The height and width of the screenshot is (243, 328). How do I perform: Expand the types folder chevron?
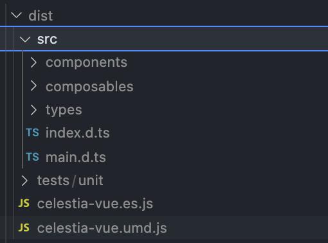33,110
